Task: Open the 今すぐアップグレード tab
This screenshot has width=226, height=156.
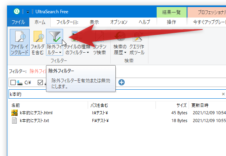Action: (x=209, y=22)
